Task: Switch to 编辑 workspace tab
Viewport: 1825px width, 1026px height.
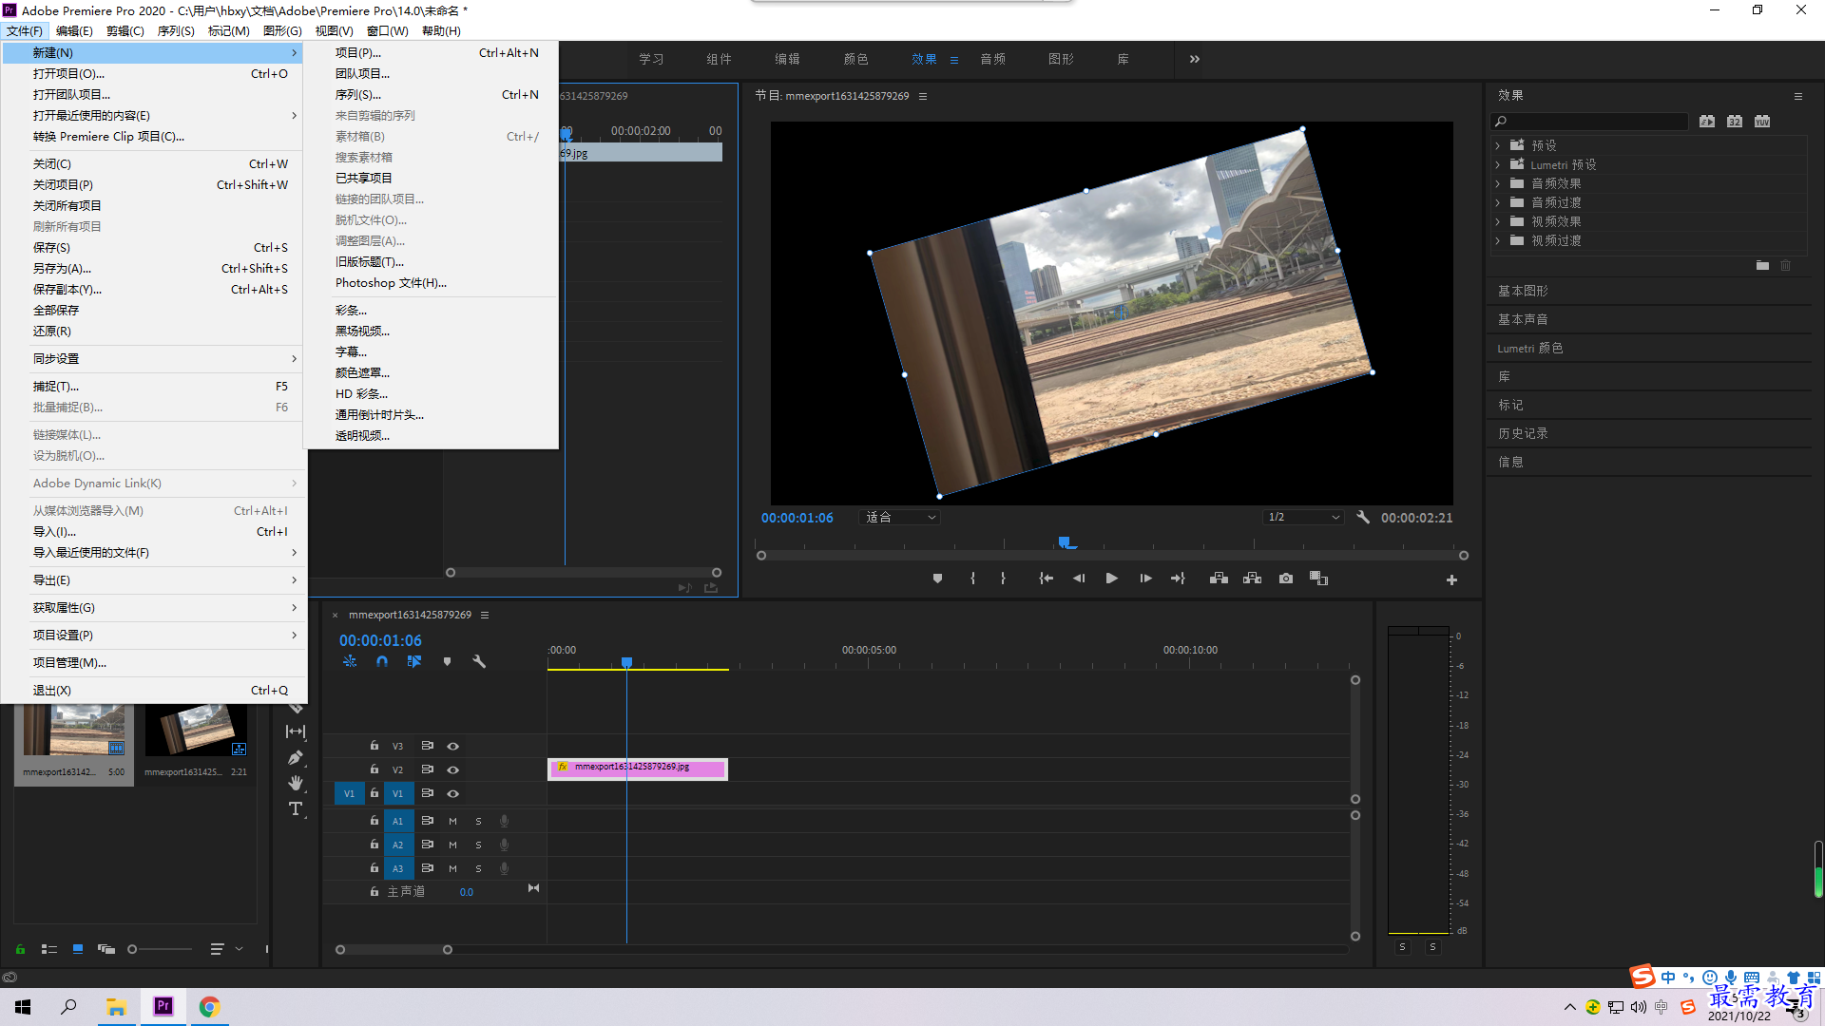Action: coord(787,59)
